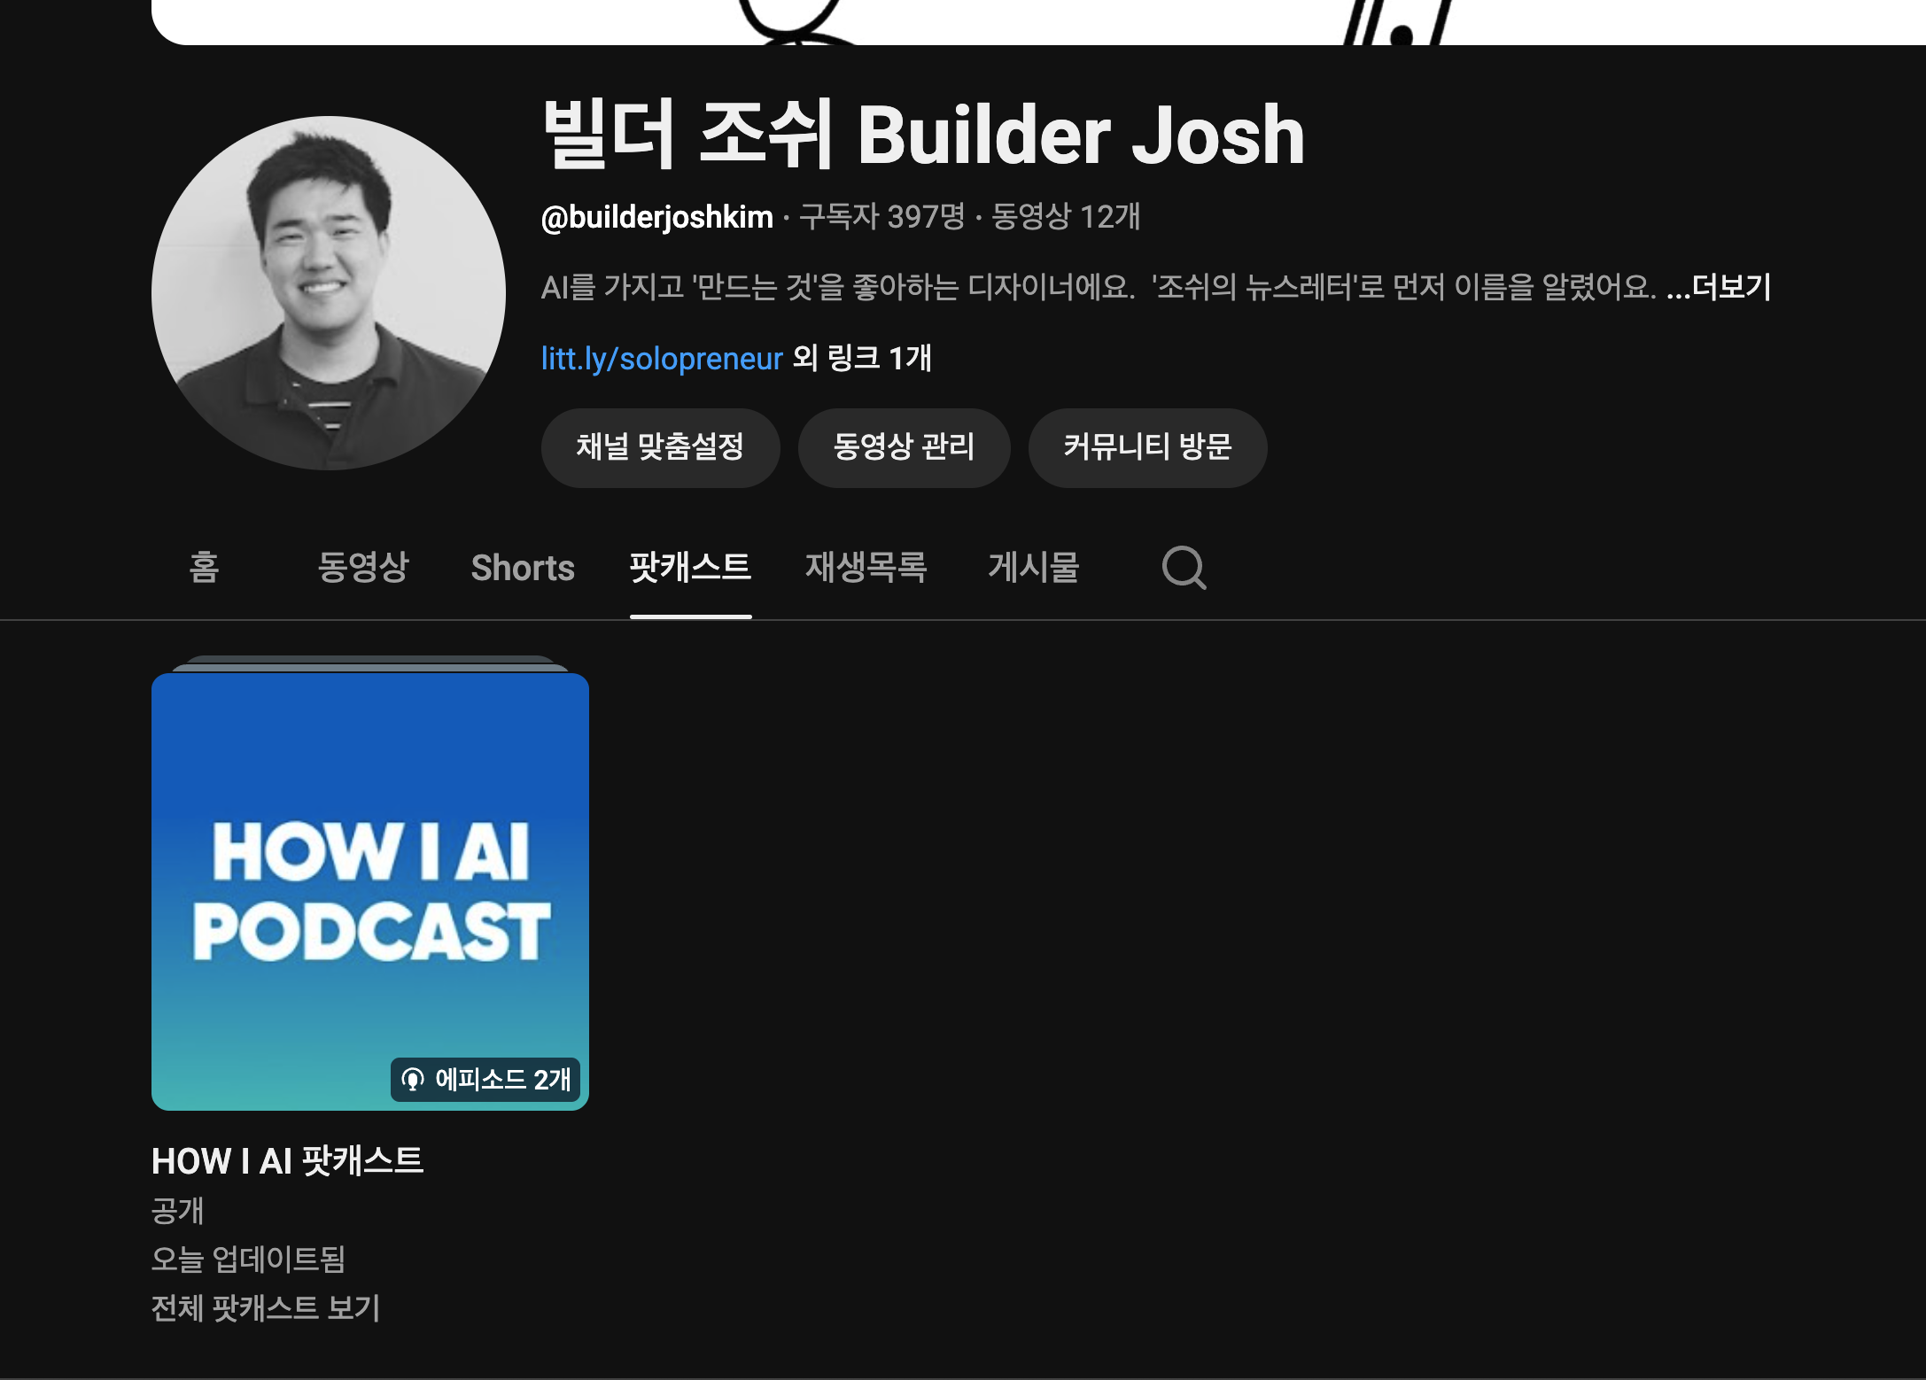Switch to the Shorts tab
1926x1380 pixels.
pos(523,569)
